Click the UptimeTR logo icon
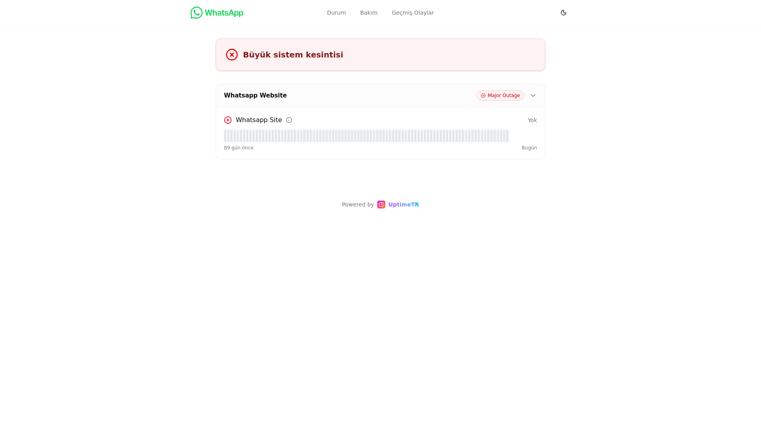Viewport: 761px width, 428px height. click(x=381, y=204)
